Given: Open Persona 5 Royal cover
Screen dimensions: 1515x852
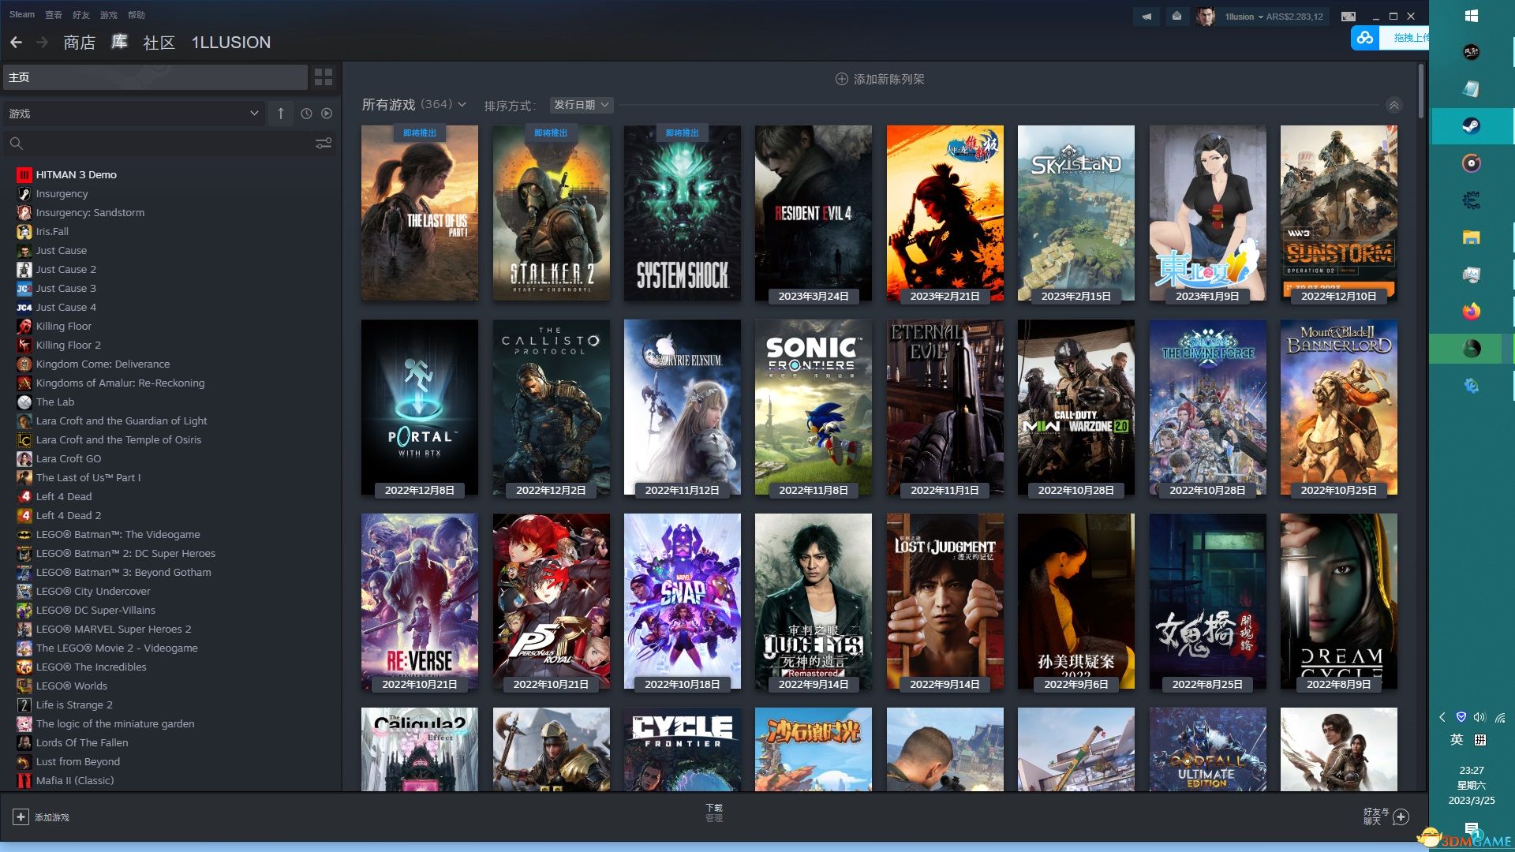Looking at the screenshot, I should pos(551,601).
